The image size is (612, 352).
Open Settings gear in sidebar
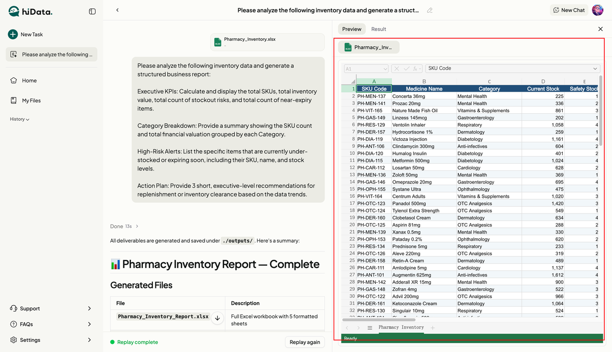point(13,340)
